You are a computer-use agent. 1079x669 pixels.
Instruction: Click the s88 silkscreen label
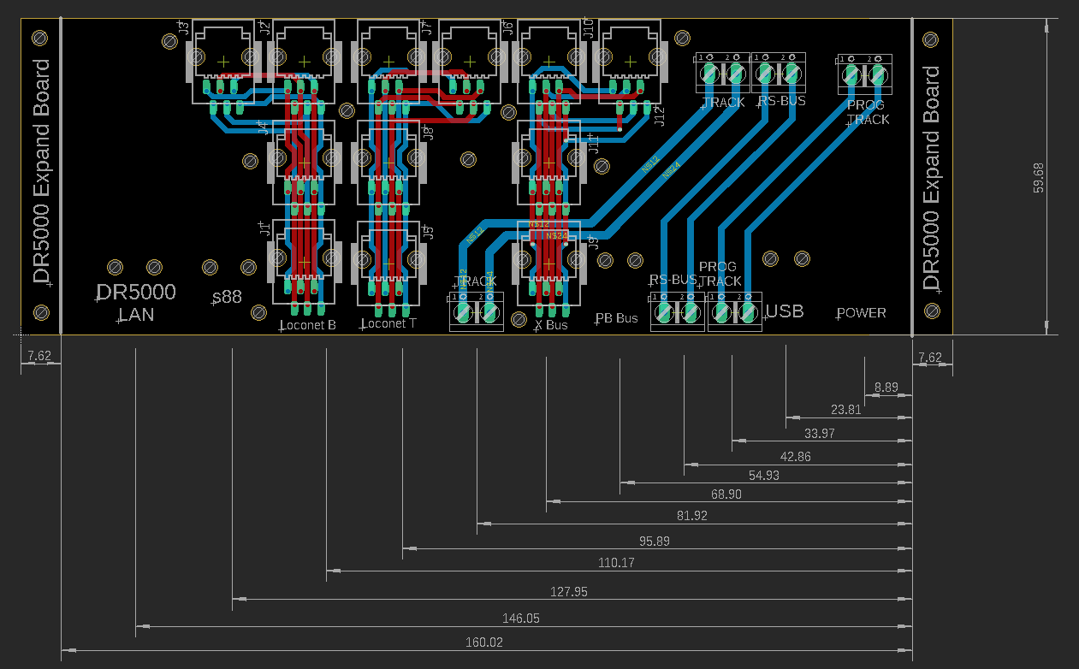pos(227,297)
